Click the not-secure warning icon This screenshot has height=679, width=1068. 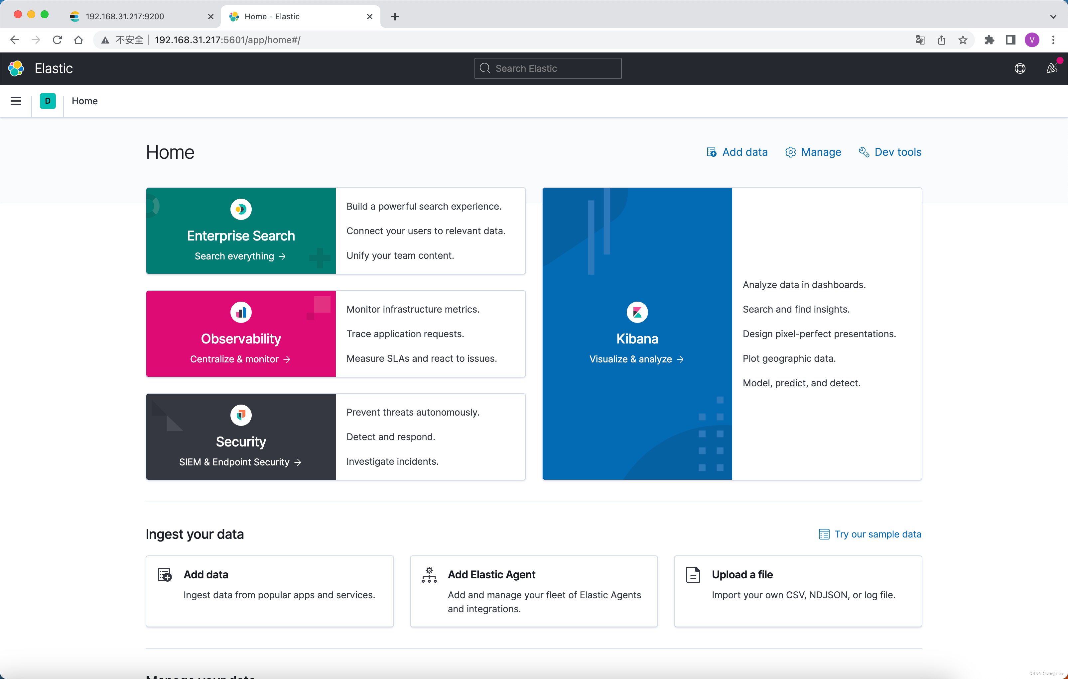[105, 40]
